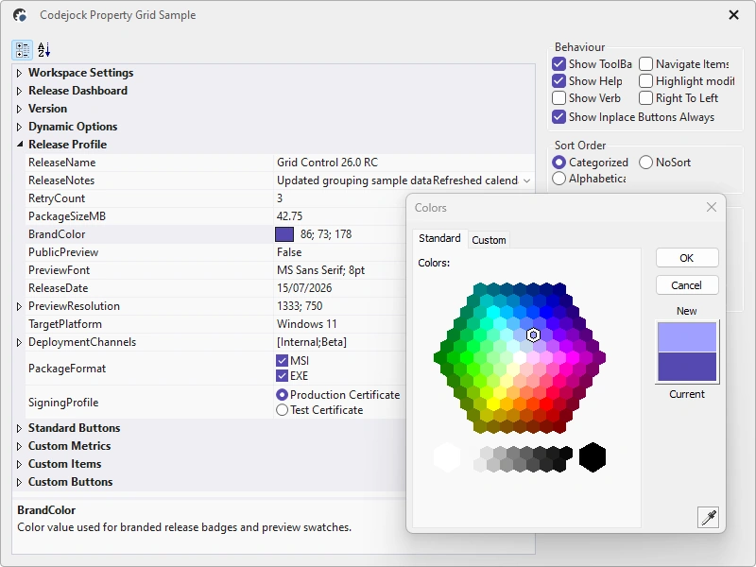Confirm color with OK button
The height and width of the screenshot is (567, 756).
687,258
